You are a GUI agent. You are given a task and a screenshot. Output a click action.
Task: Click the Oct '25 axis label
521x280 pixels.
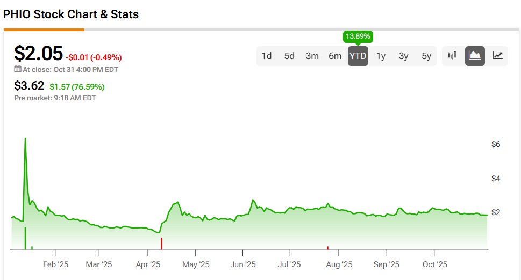435,264
